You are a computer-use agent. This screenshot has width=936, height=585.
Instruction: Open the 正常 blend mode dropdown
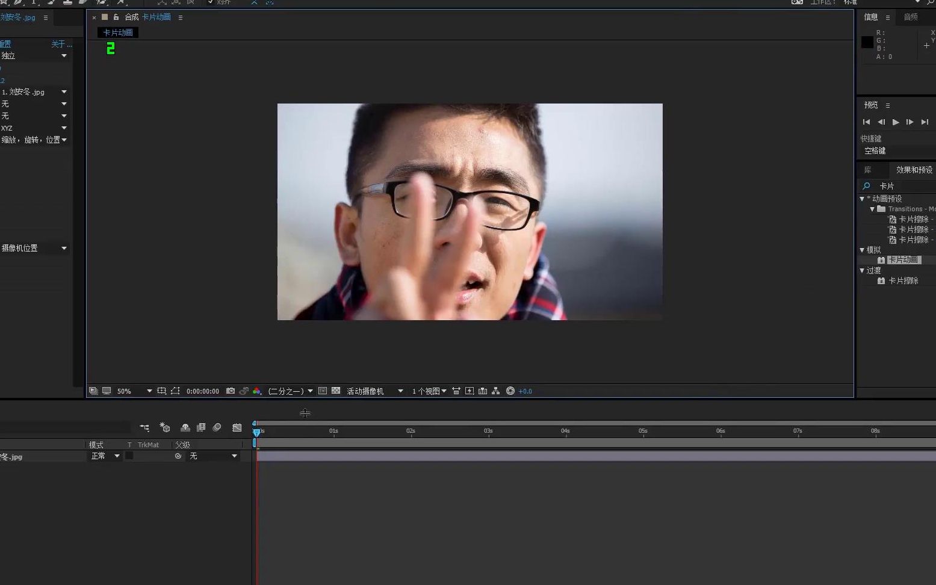click(104, 456)
